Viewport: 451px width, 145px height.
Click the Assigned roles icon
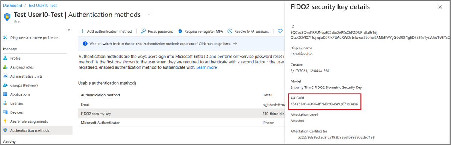(x=5, y=67)
